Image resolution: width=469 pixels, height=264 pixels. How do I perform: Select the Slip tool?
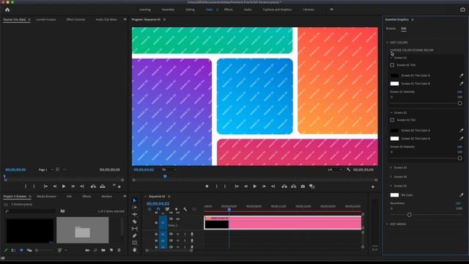point(135,228)
